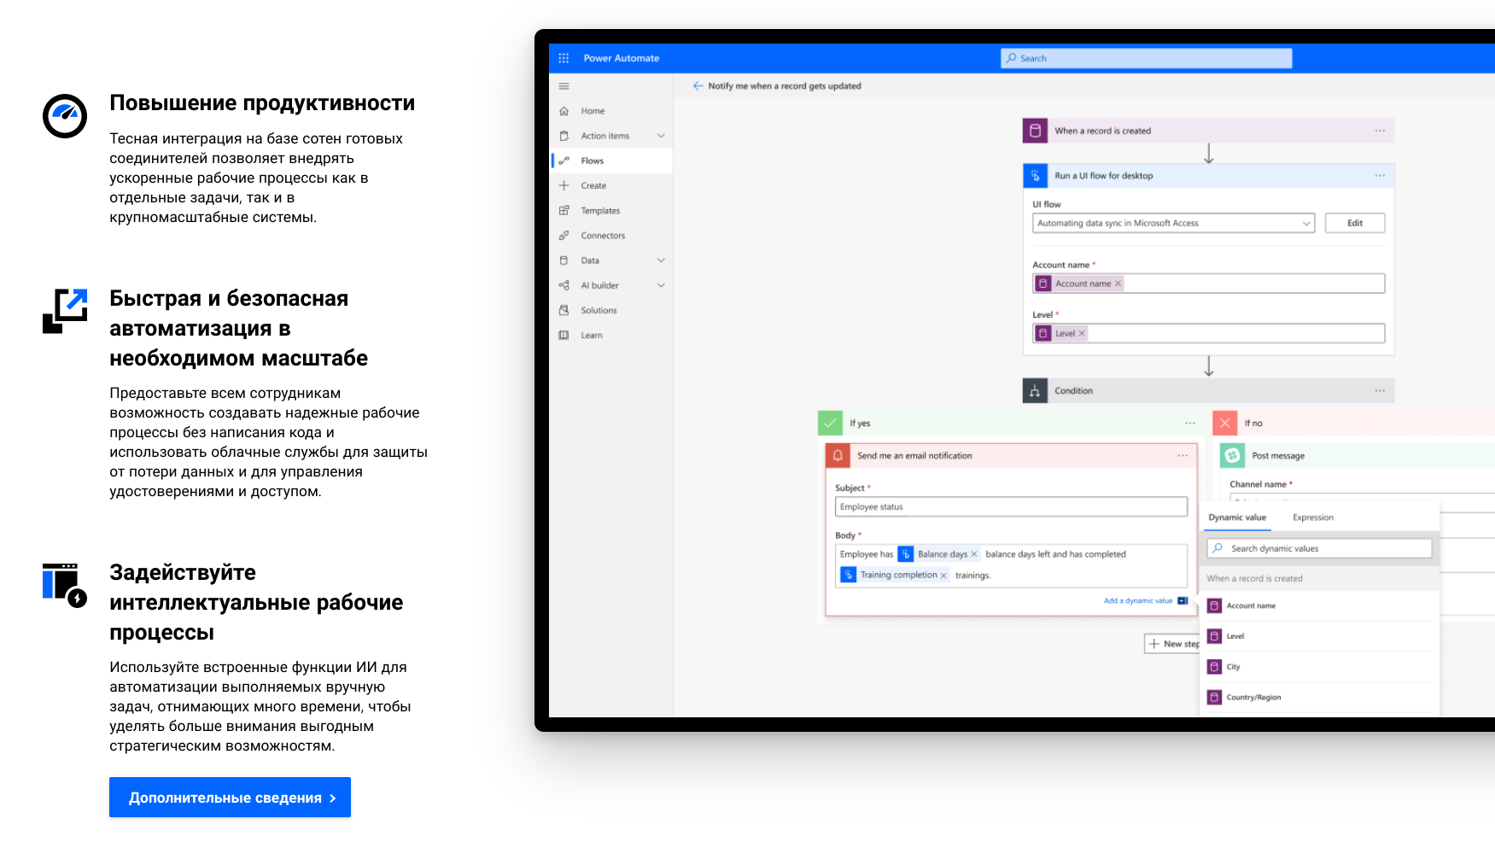The width and height of the screenshot is (1495, 842).
Task: Click the Action items clipboard icon
Action: point(564,136)
